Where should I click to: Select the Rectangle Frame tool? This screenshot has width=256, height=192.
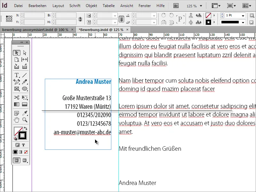click(17, 89)
